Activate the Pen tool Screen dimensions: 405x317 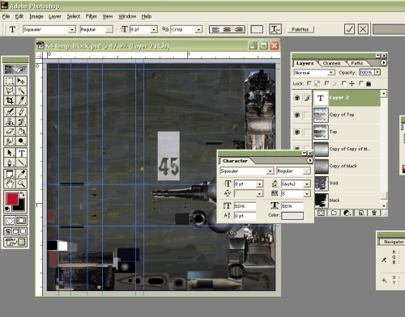[10, 163]
